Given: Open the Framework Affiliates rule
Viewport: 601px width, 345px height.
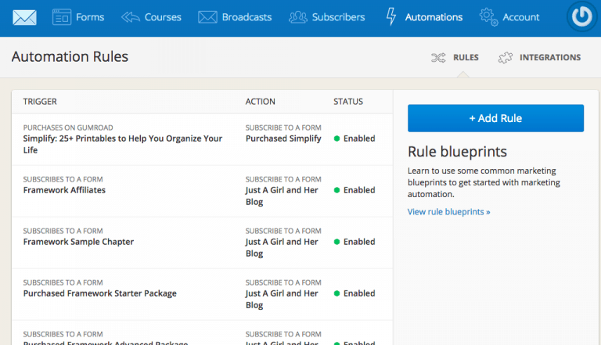Looking at the screenshot, I should [64, 190].
